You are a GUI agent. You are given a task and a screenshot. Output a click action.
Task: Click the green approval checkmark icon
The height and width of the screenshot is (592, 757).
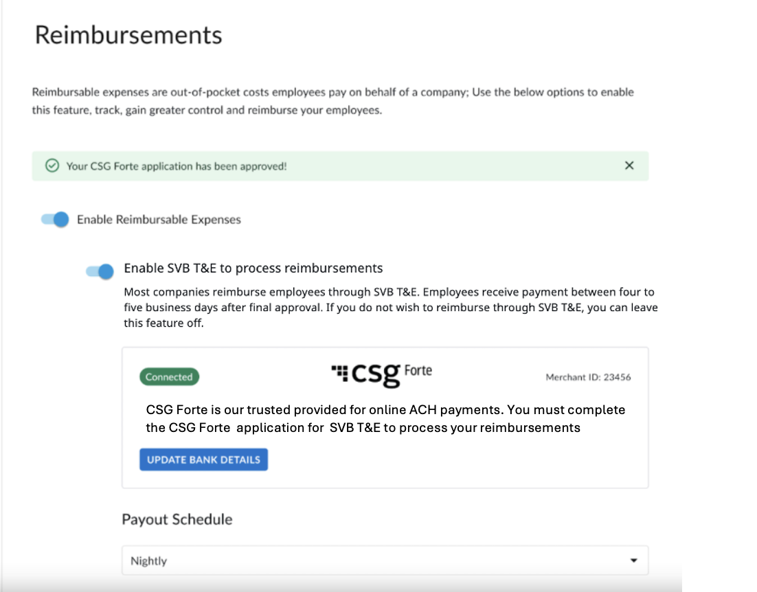(51, 166)
